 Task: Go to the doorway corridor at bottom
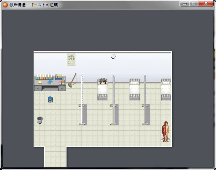(x=55, y=157)
